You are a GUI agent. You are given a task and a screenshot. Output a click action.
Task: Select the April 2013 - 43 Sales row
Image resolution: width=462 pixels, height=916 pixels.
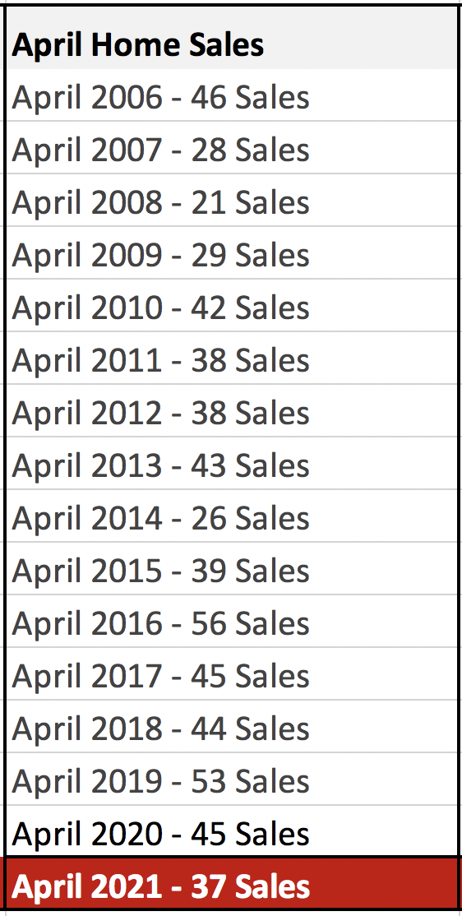click(x=231, y=463)
